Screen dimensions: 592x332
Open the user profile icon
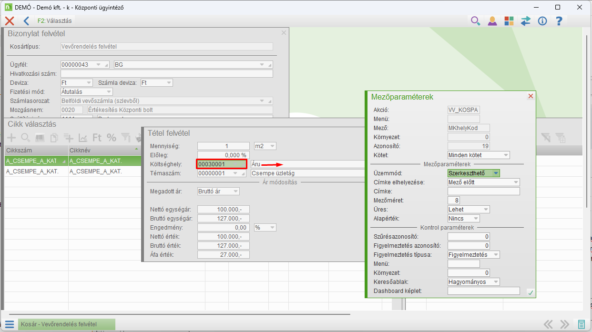[492, 20]
